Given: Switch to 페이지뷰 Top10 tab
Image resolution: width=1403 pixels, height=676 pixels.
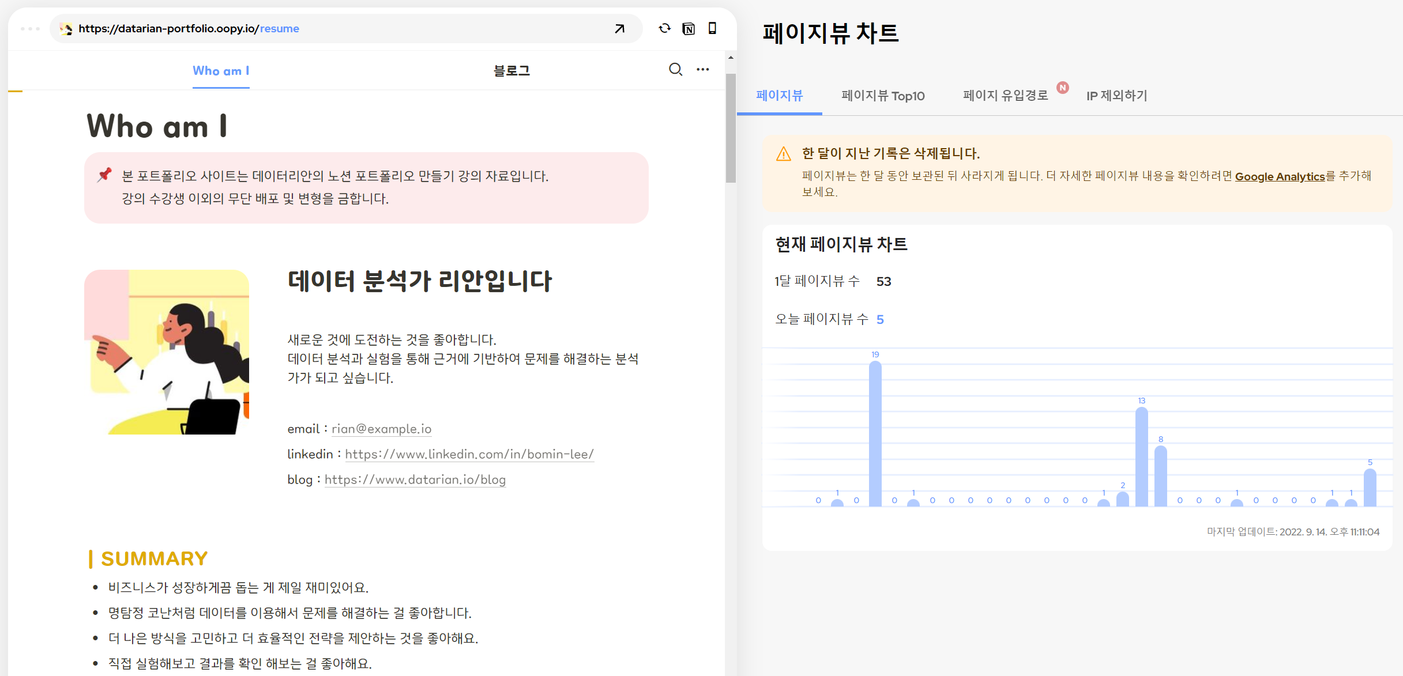Looking at the screenshot, I should coord(883,96).
